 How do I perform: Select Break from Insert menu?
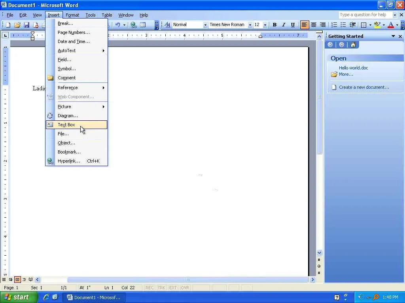click(76, 23)
